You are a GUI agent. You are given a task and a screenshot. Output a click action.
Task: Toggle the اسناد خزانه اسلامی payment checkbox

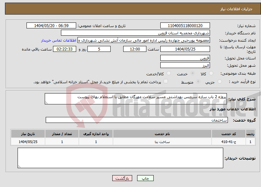point(166,81)
